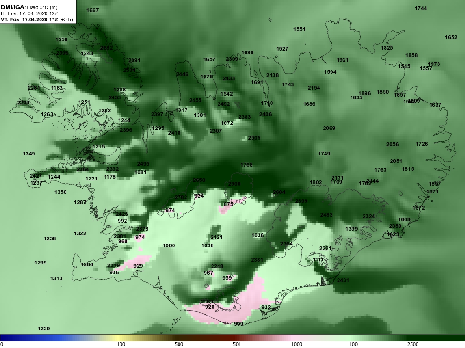
Task: Click map value 2505
Action: [254, 138]
